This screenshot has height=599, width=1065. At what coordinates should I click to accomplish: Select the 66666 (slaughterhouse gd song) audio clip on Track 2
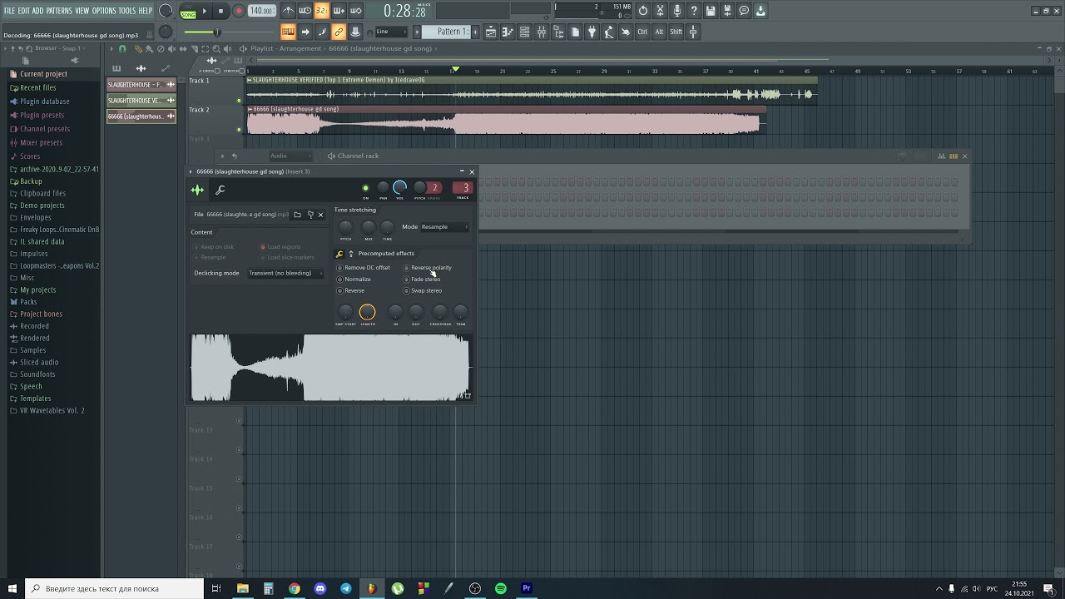pyautogui.click(x=506, y=121)
